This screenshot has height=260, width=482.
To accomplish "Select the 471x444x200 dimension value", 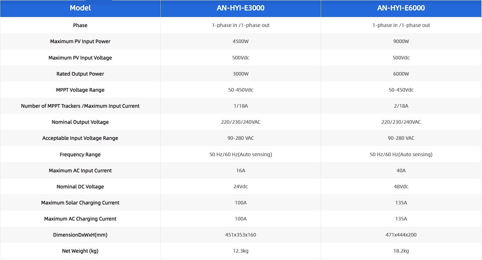I will pos(401,235).
